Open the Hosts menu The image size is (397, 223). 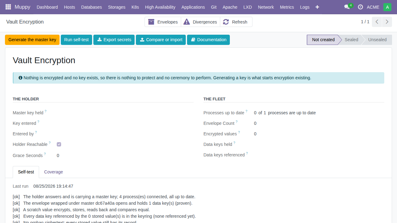69,7
